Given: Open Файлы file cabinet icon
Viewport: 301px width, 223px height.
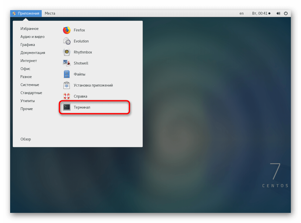Looking at the screenshot, I should click(67, 74).
